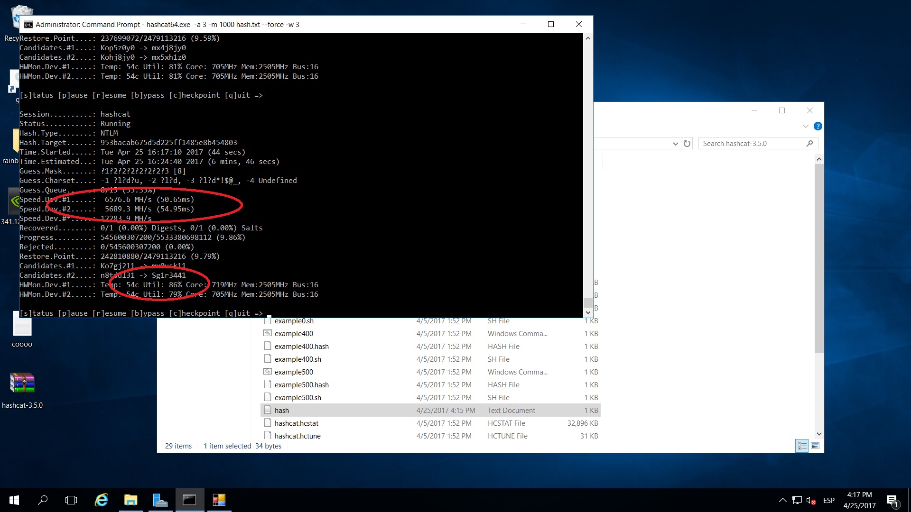Click the ESP input language indicator
This screenshot has width=911, height=512.
point(829,500)
